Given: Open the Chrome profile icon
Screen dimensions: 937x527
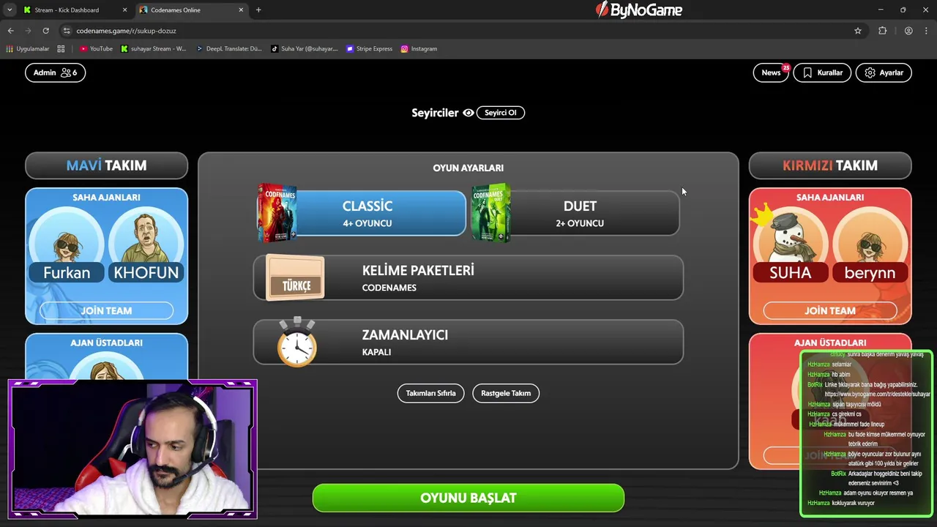Looking at the screenshot, I should (x=908, y=31).
